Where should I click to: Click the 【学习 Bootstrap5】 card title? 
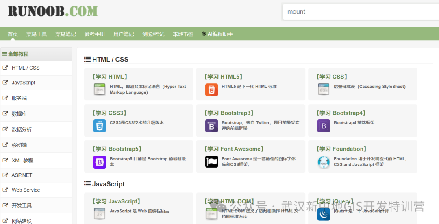(x=117, y=149)
